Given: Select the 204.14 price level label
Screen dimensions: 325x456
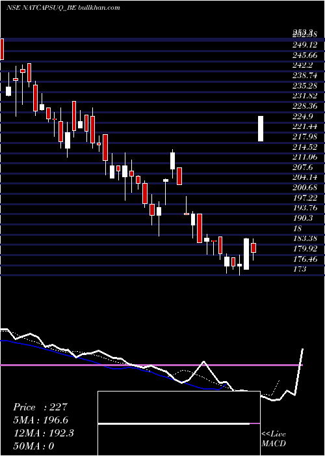Looking at the screenshot, I should click(x=305, y=177).
